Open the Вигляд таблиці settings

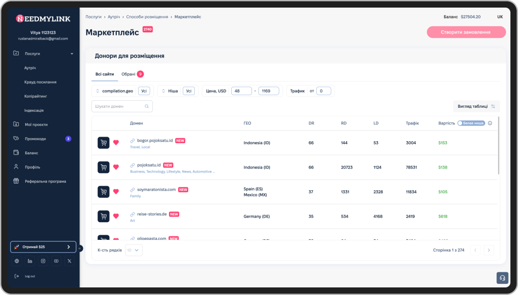477,106
